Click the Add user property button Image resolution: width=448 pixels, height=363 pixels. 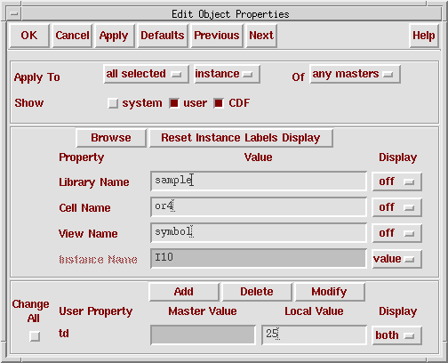[184, 292]
